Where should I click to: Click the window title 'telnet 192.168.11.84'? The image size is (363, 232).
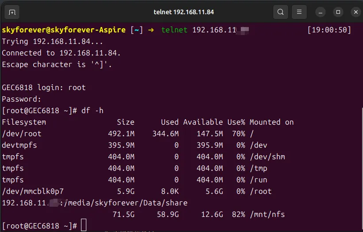coord(181,12)
